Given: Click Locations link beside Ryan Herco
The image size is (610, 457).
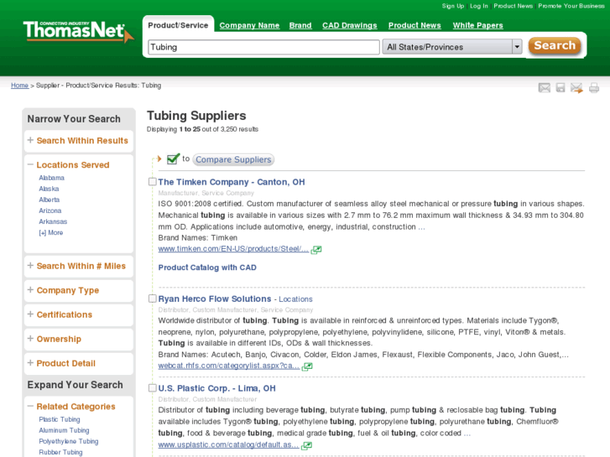Looking at the screenshot, I should 295,299.
